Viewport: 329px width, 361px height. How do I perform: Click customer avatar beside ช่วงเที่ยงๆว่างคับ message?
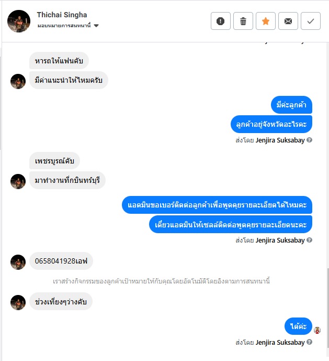(18, 302)
